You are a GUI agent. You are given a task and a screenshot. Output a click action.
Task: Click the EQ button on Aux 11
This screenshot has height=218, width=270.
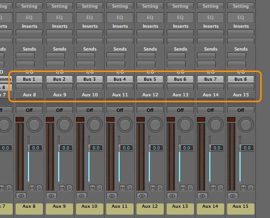(120, 18)
